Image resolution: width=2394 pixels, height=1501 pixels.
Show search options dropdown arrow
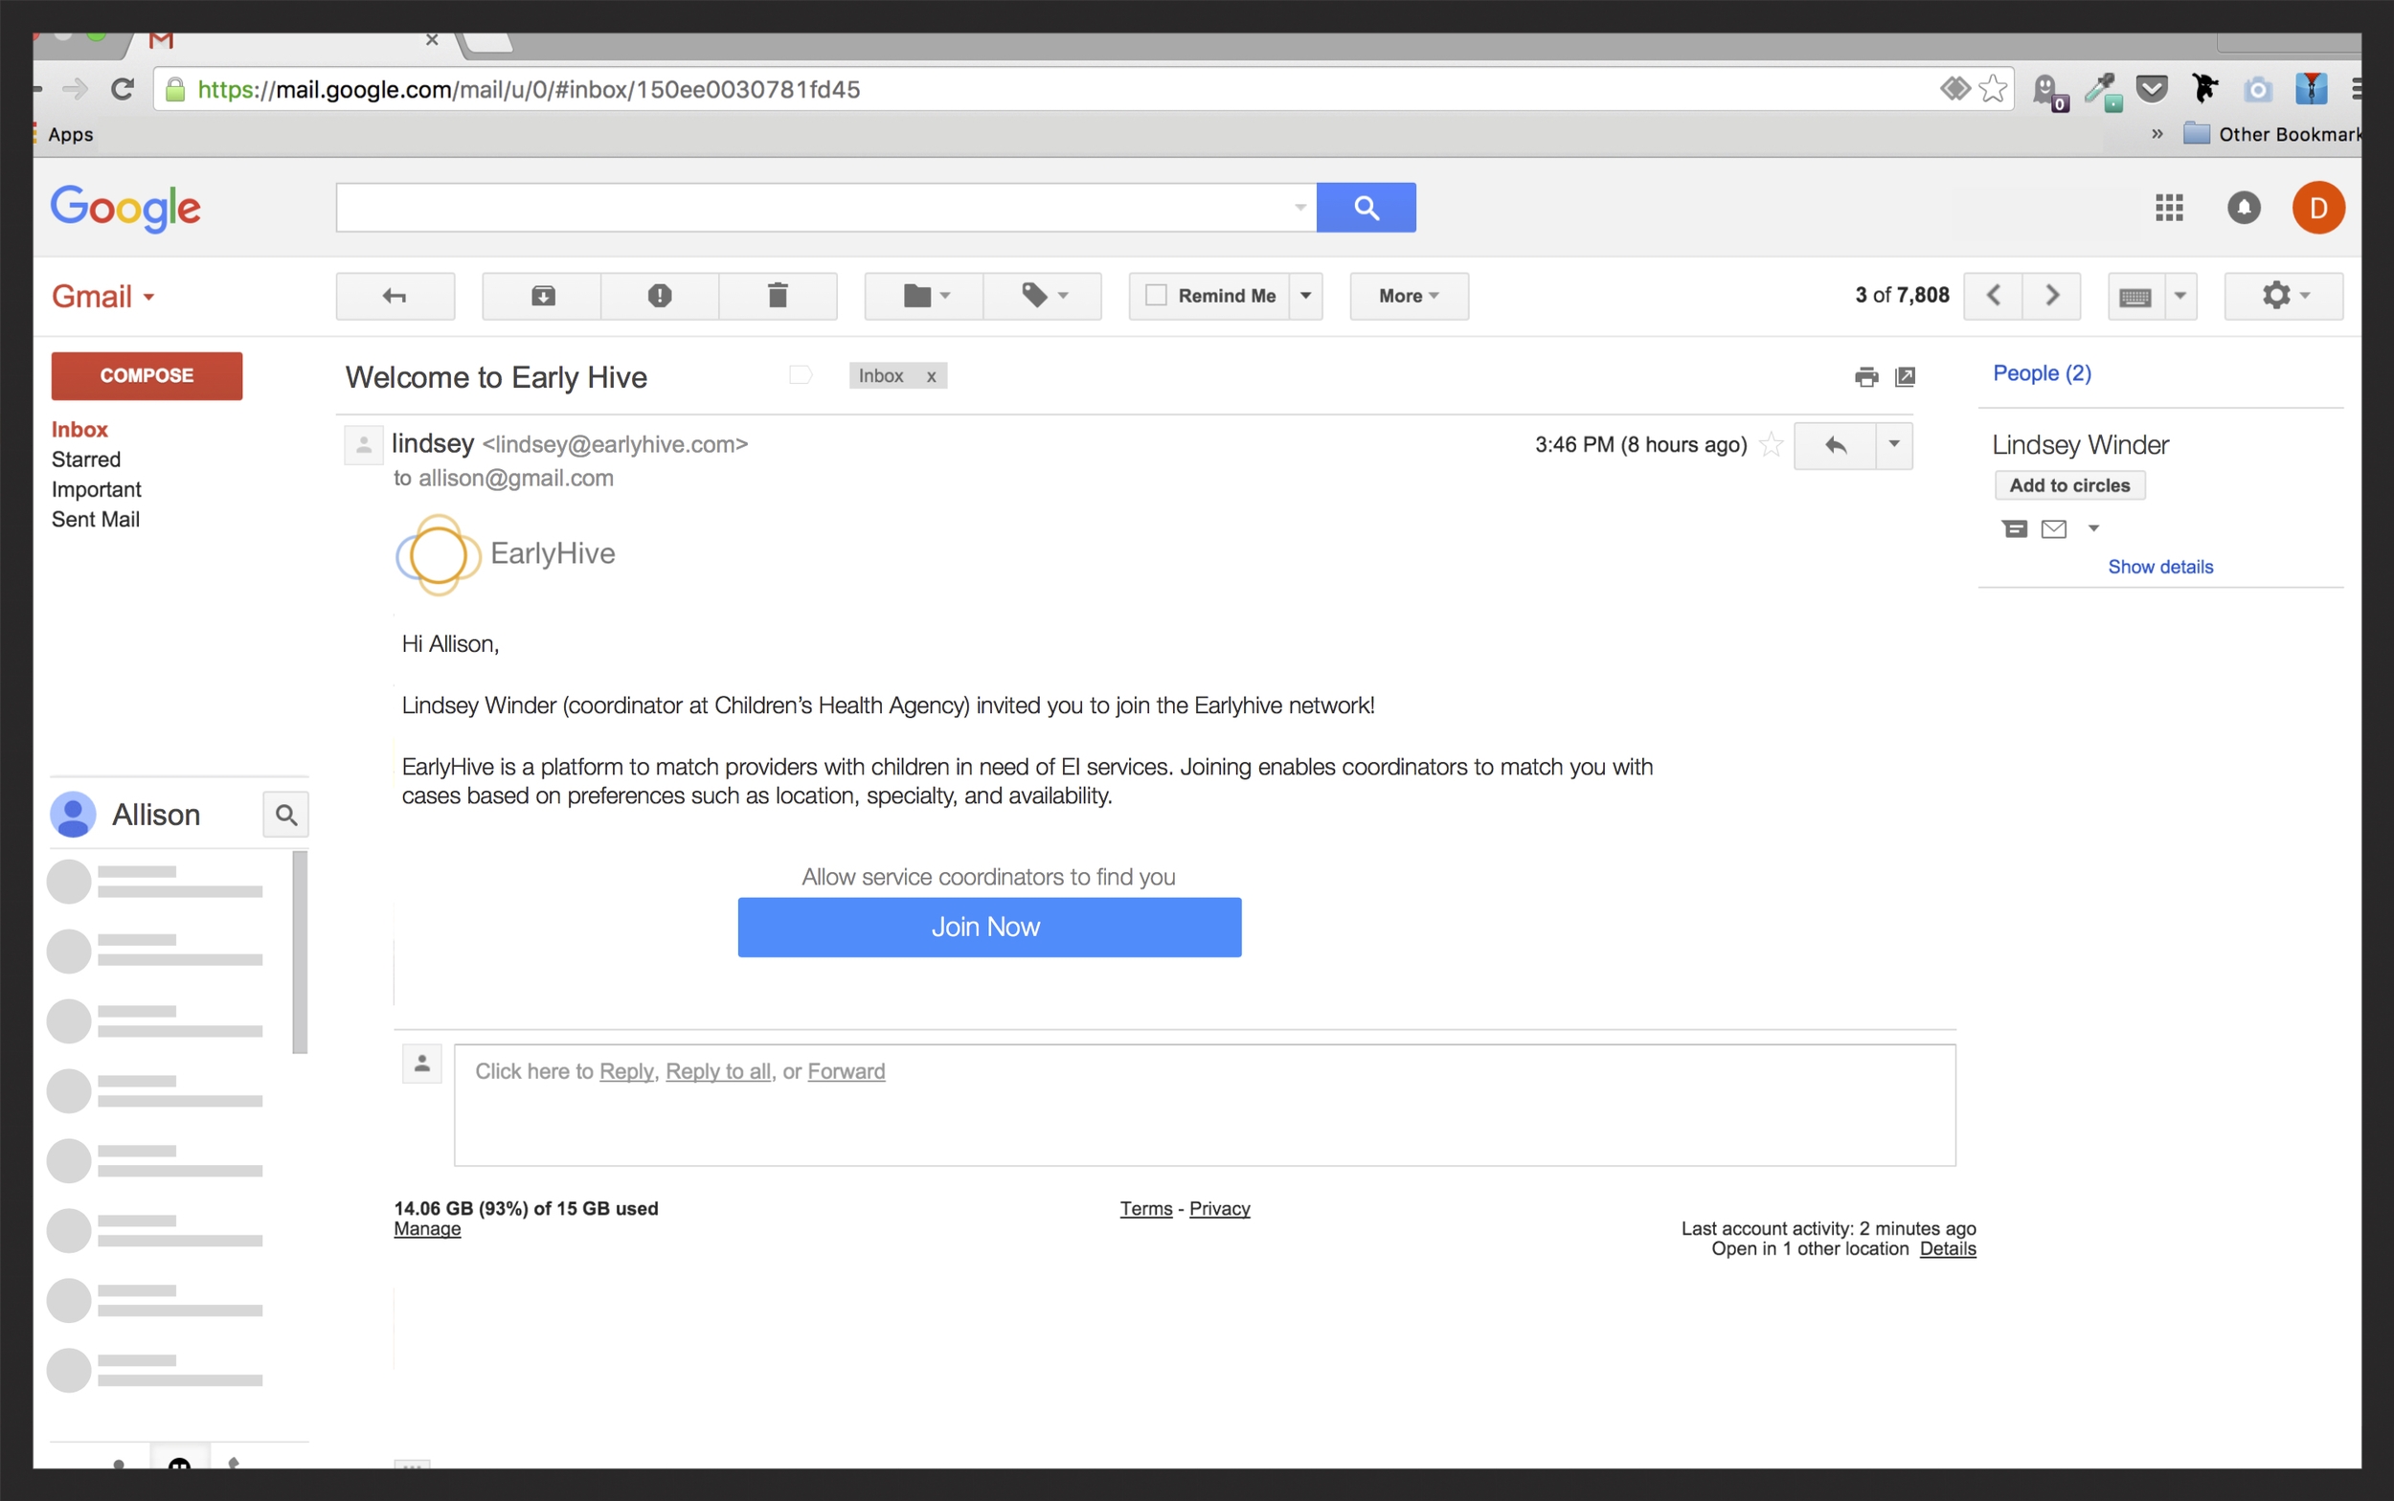(x=1299, y=208)
